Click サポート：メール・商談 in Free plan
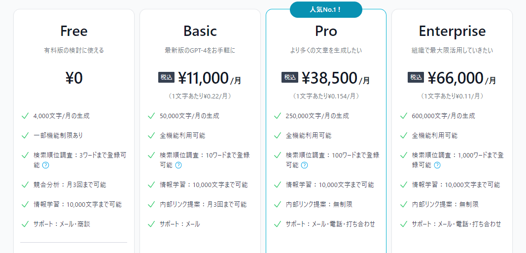This screenshot has width=526, height=253. [x=62, y=224]
